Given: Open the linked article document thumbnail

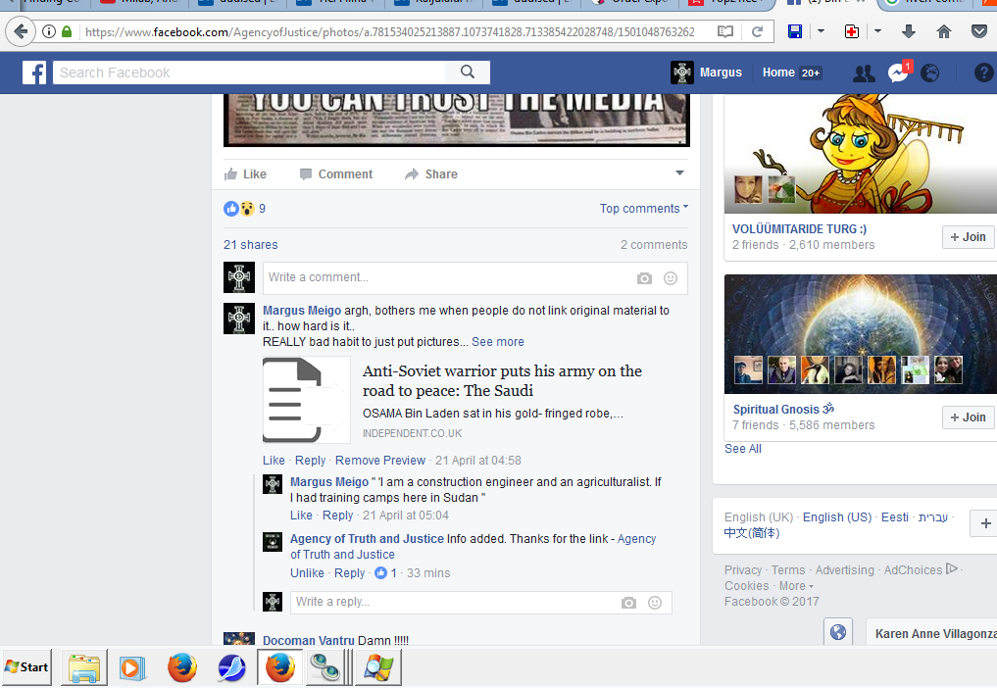Looking at the screenshot, I should pos(307,399).
